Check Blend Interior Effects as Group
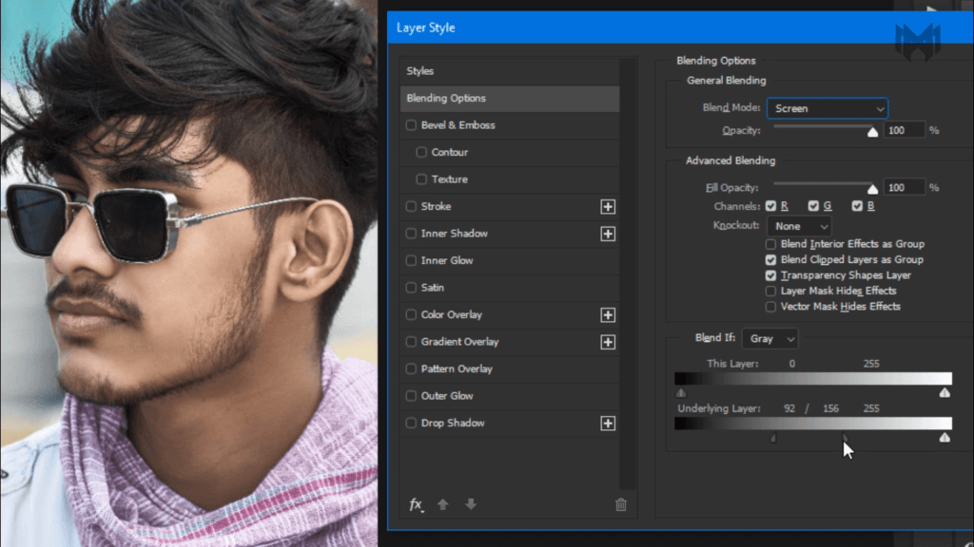This screenshot has width=974, height=547. (x=770, y=244)
